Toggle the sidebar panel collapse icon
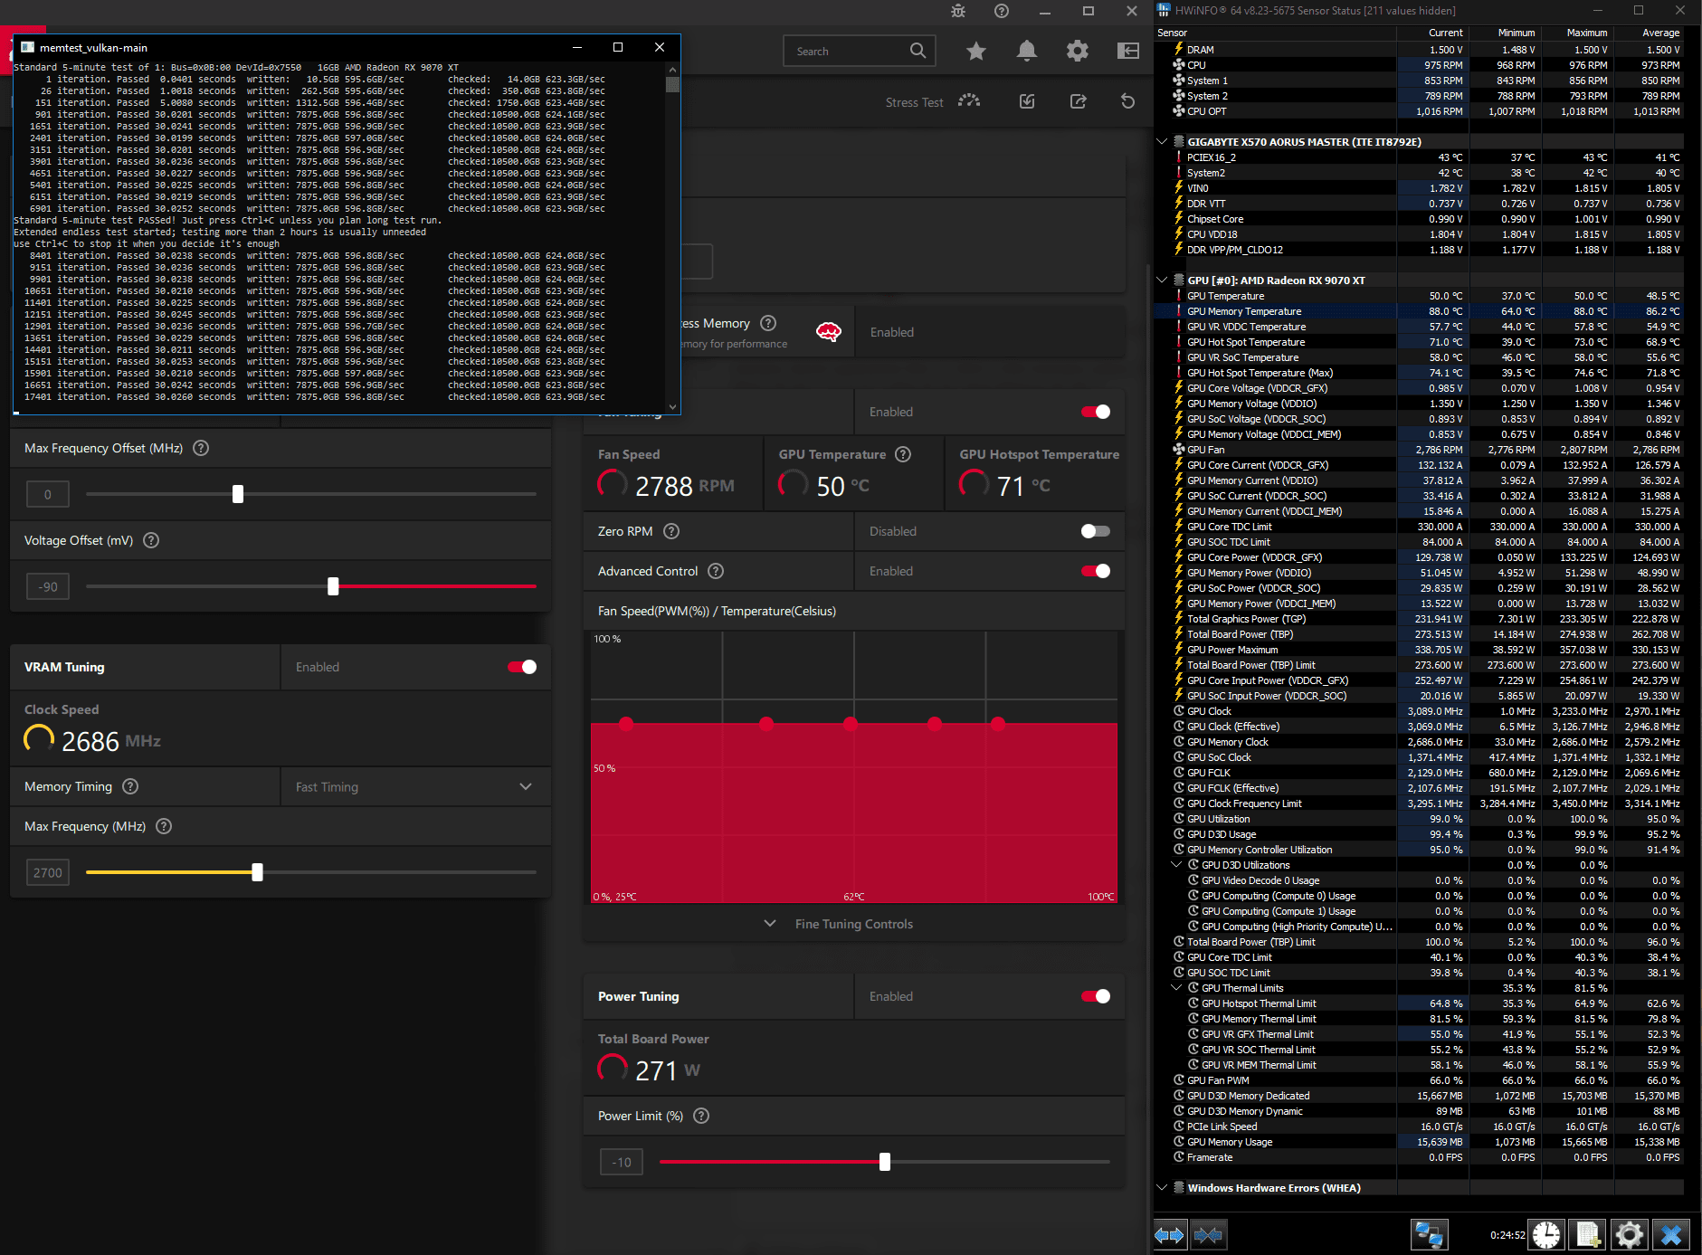1702x1255 pixels. click(x=1128, y=52)
